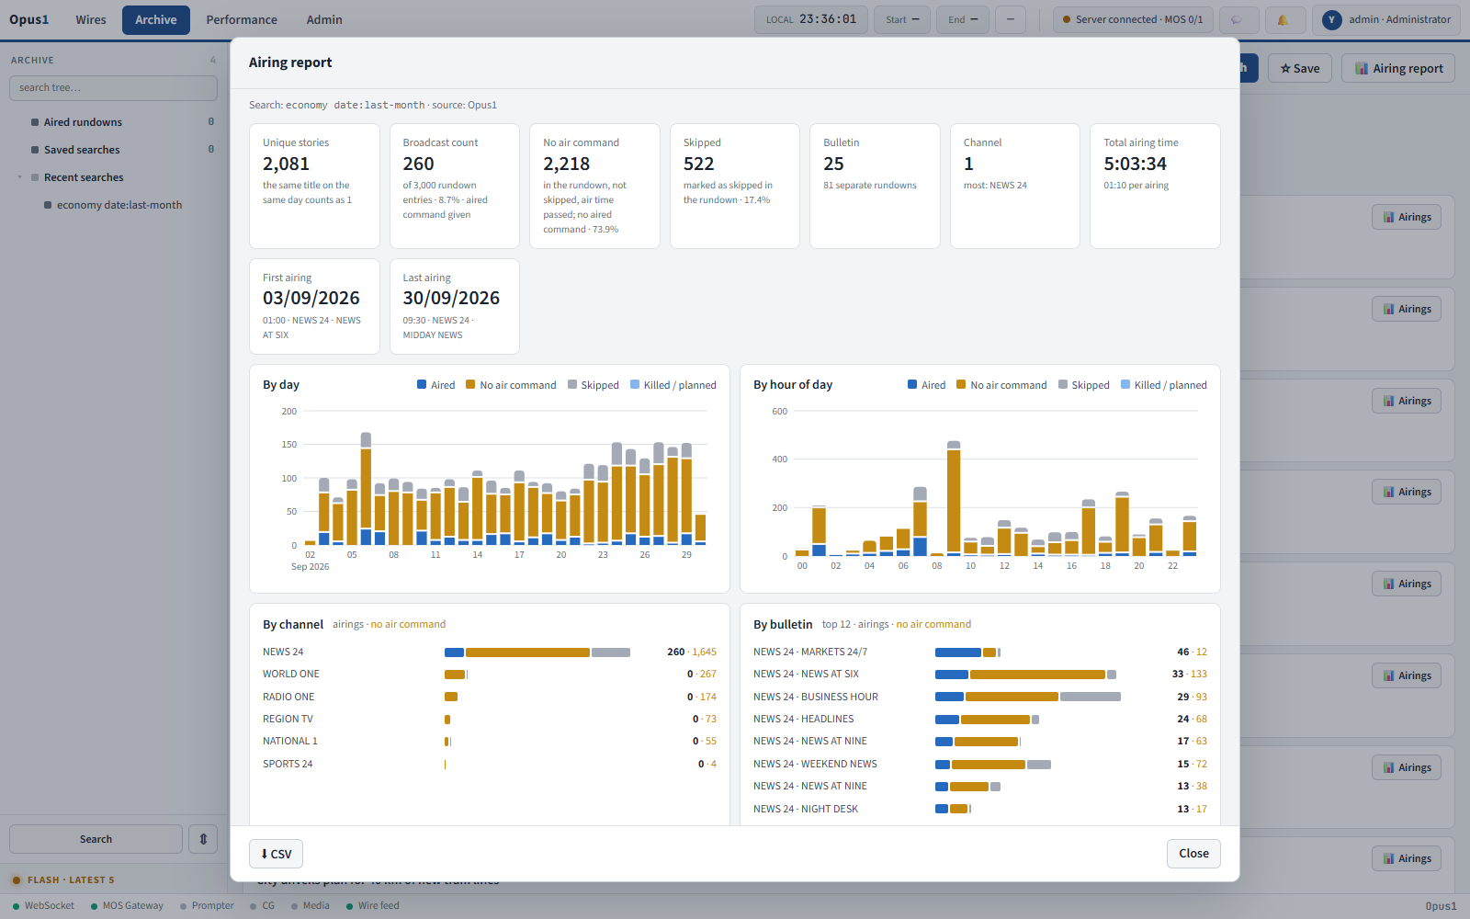
Task: Open the End time selector
Action: (x=963, y=19)
